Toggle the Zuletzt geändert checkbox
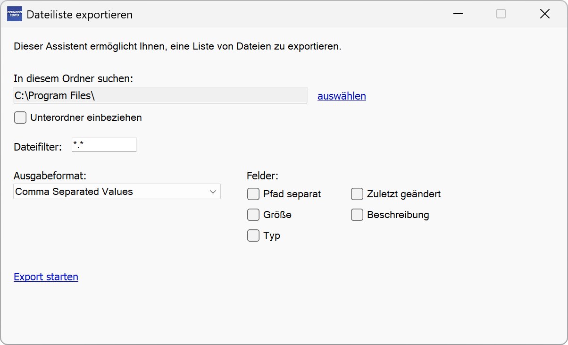The height and width of the screenshot is (345, 568). (x=357, y=194)
